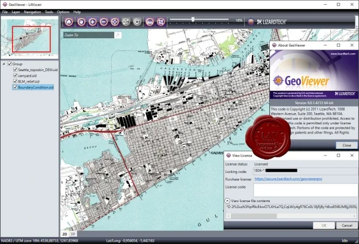
Task: Select the Zoom Out tool
Action: coord(104,22)
